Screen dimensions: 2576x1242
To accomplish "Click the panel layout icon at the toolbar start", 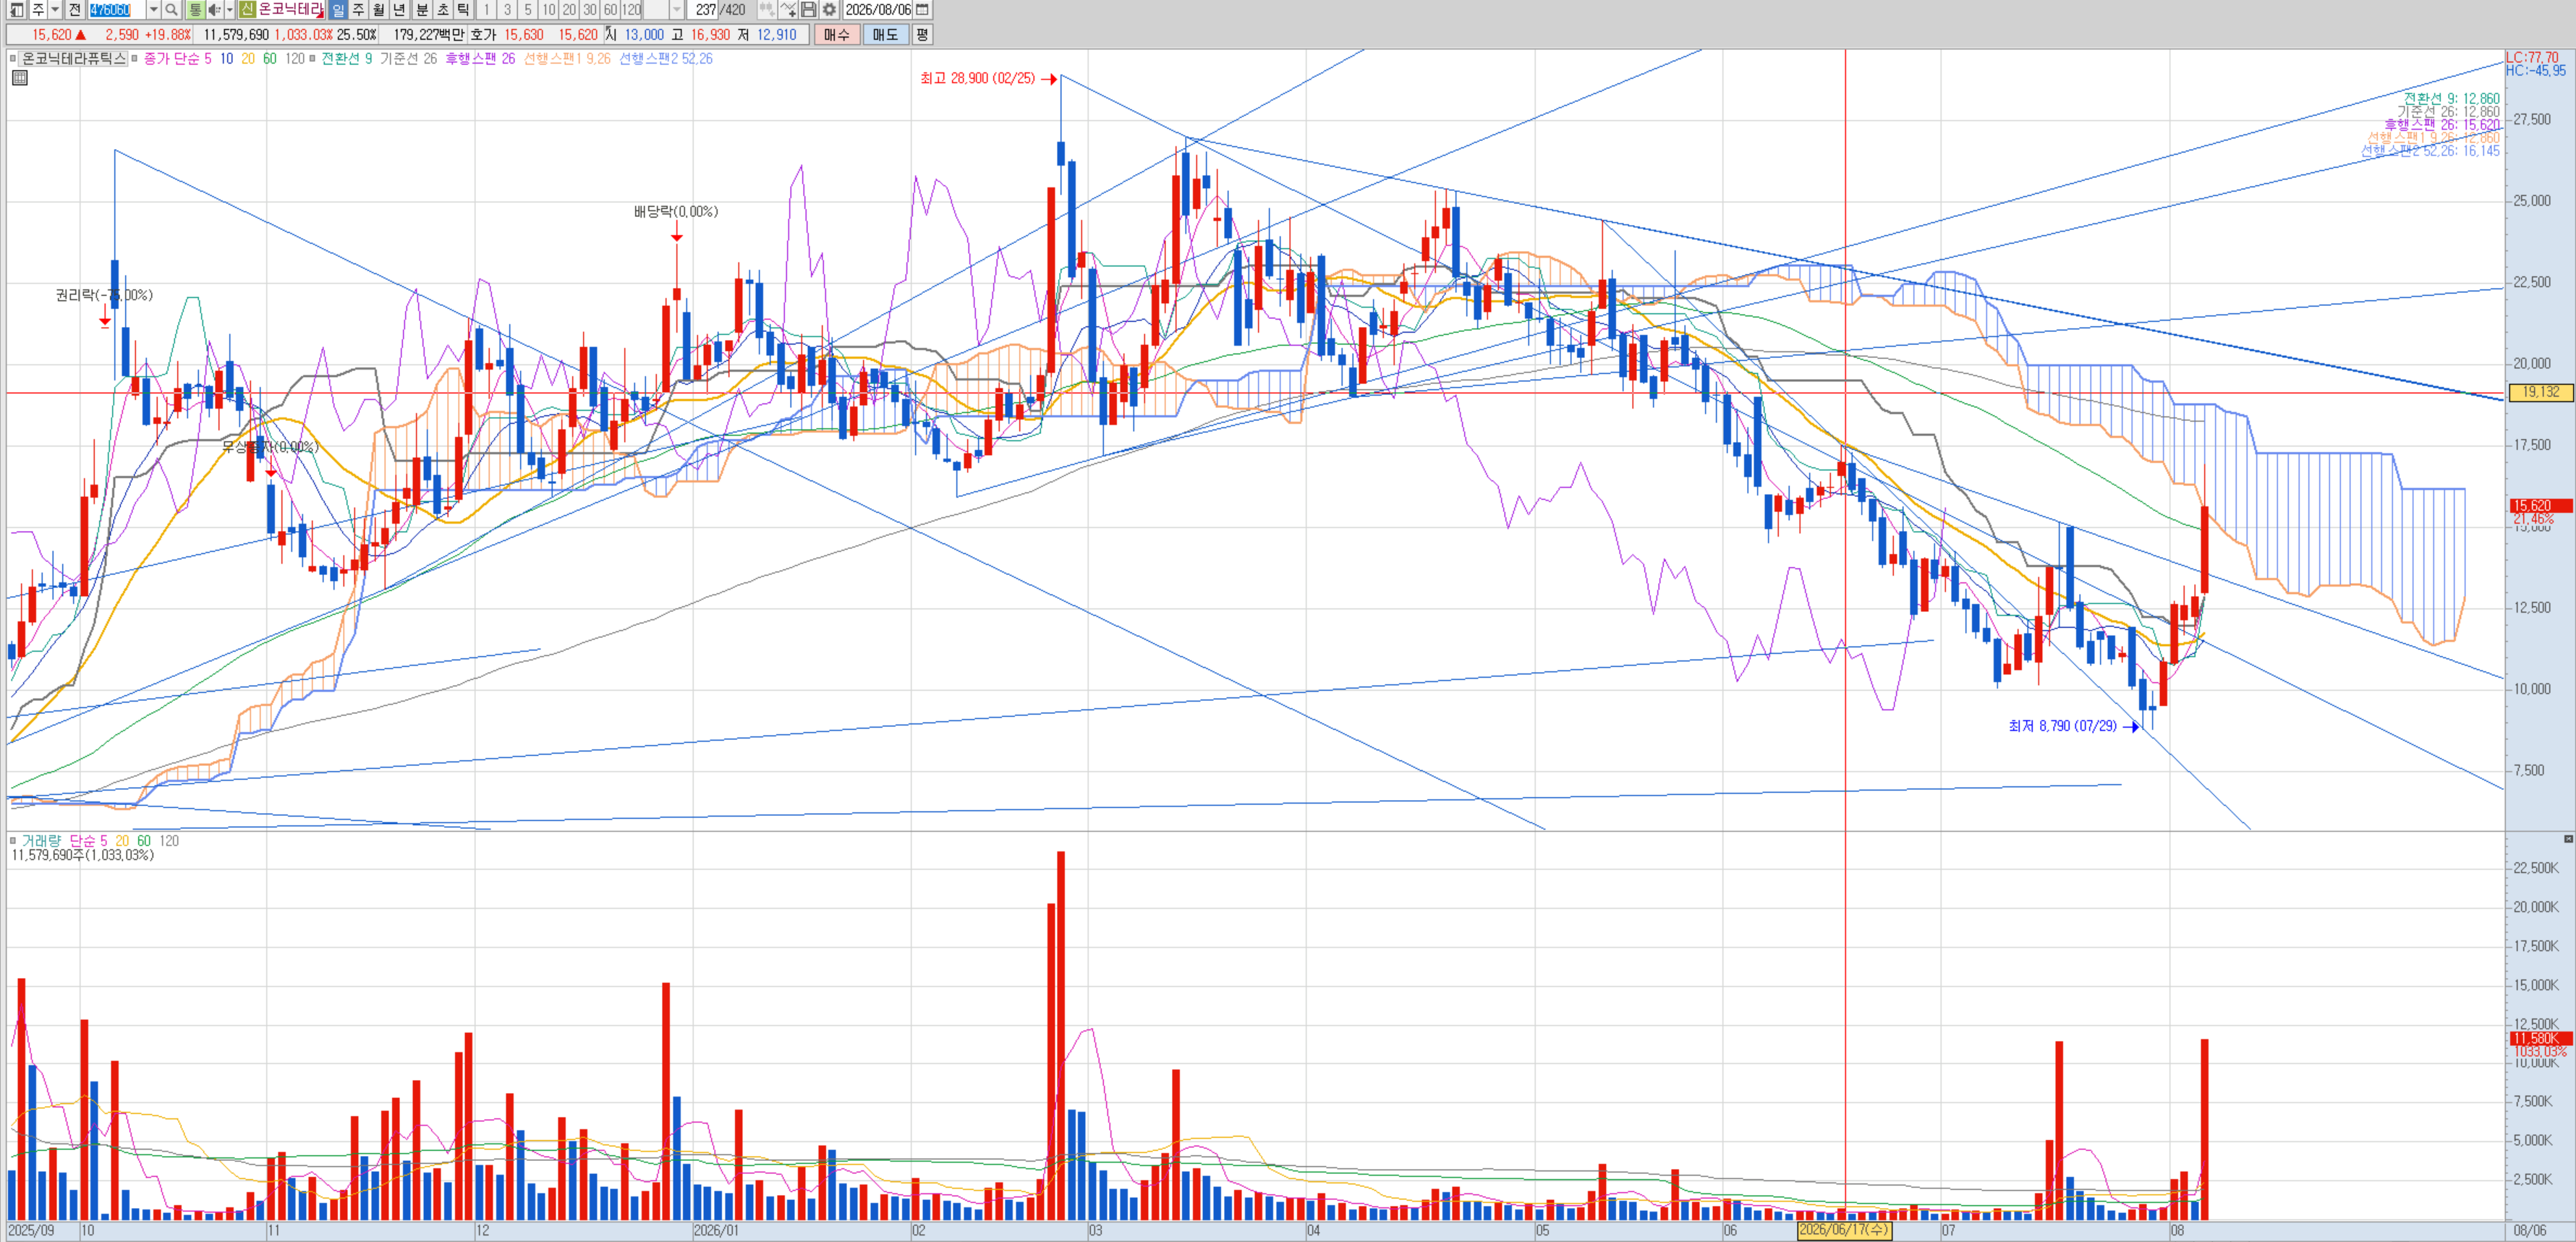I will point(16,10).
